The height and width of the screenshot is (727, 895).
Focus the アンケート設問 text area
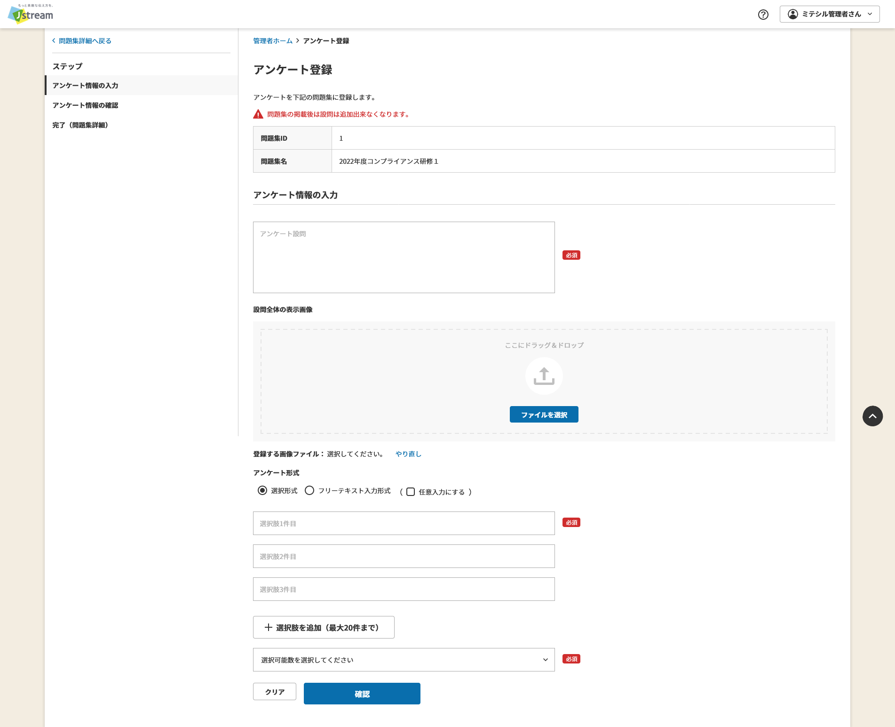(x=404, y=257)
